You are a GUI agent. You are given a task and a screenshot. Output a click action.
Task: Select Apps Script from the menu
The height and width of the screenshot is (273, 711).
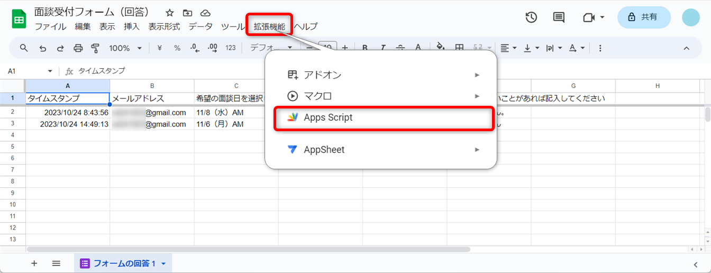coord(328,117)
